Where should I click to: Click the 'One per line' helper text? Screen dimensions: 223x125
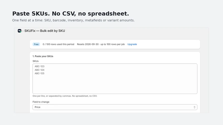[x=65, y=96]
